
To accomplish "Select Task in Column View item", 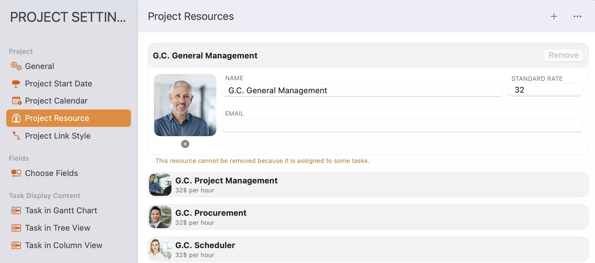I will pyautogui.click(x=64, y=245).
